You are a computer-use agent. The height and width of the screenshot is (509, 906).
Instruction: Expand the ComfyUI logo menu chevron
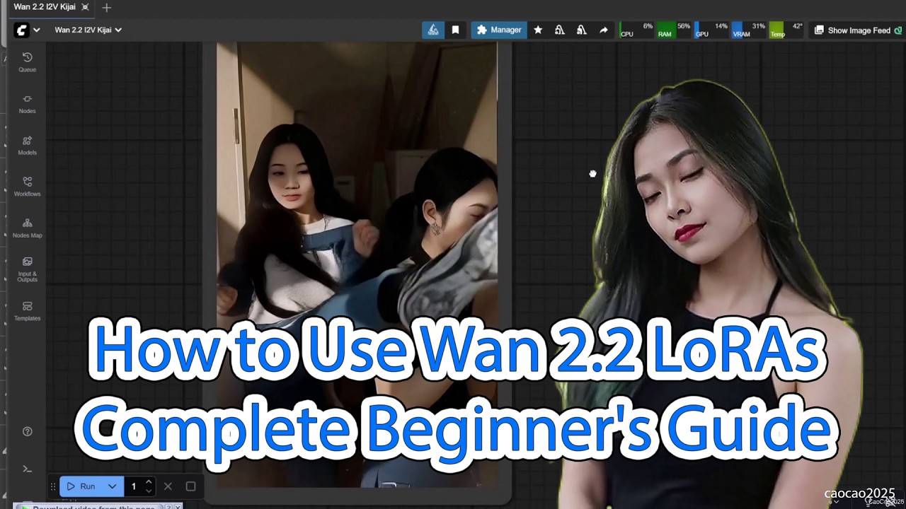37,30
